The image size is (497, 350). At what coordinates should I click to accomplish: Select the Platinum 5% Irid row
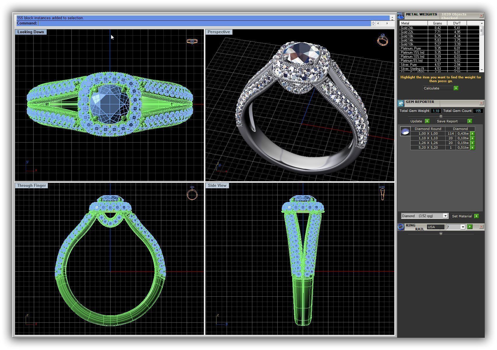pyautogui.click(x=439, y=61)
